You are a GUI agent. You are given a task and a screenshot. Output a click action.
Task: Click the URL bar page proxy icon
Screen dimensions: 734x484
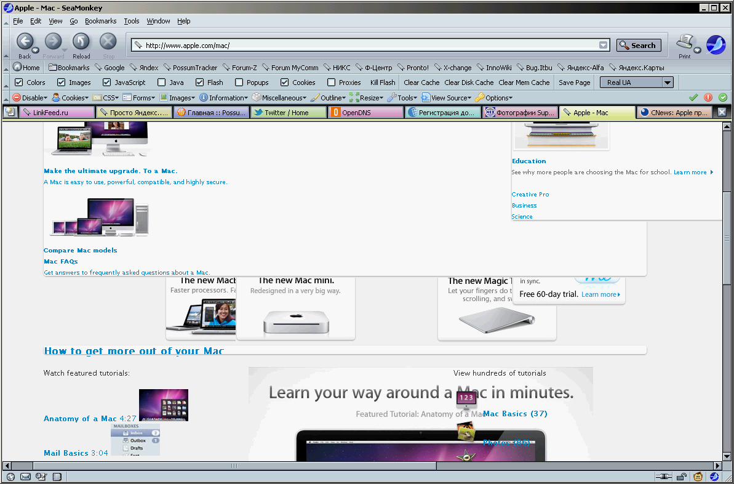point(138,46)
